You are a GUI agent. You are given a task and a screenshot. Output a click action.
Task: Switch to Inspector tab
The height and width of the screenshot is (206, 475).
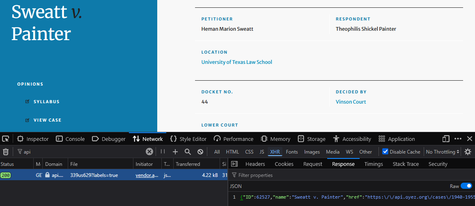[x=33, y=139]
